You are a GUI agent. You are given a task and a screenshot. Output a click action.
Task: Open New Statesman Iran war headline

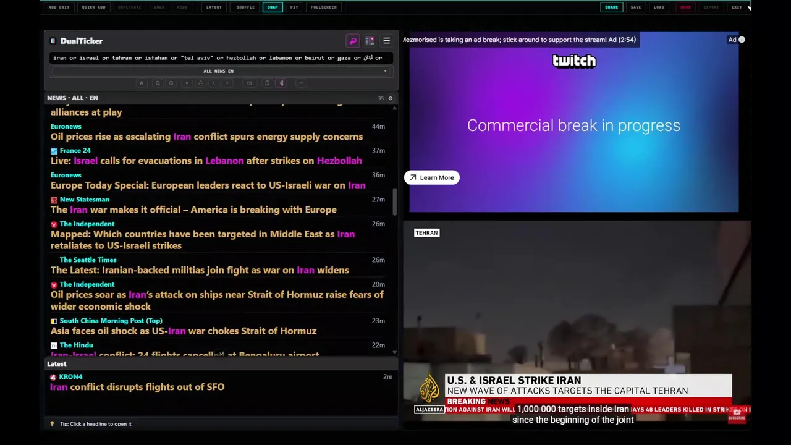(193, 210)
